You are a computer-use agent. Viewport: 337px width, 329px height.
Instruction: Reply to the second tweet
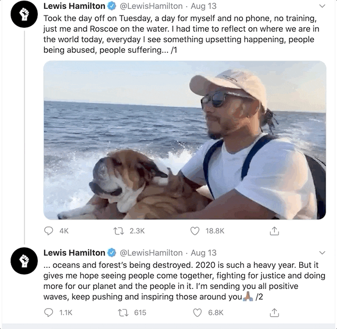[x=49, y=313]
